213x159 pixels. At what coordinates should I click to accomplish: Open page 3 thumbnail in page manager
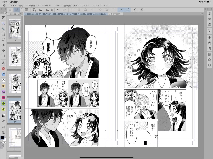(x=15, y=56)
